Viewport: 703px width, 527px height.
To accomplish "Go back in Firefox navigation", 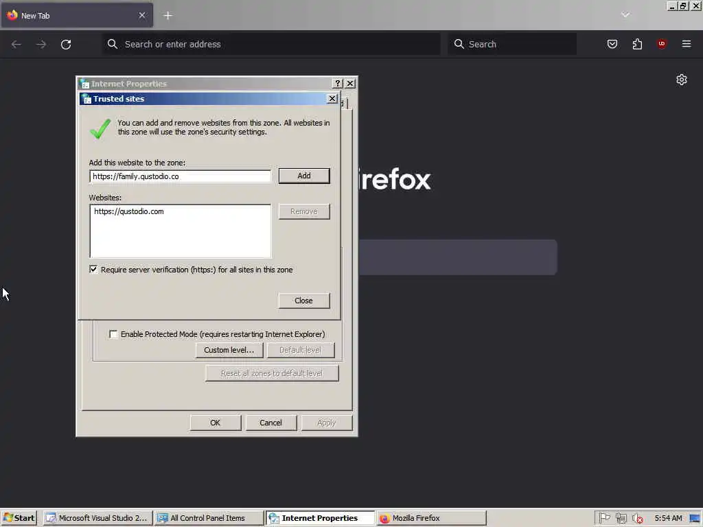I will pyautogui.click(x=16, y=45).
